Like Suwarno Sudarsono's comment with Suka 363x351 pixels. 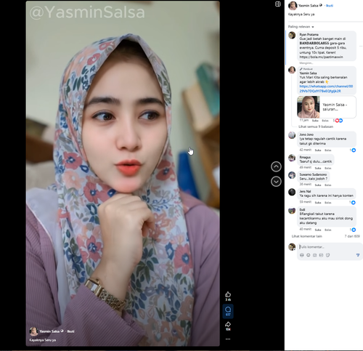tap(318, 185)
